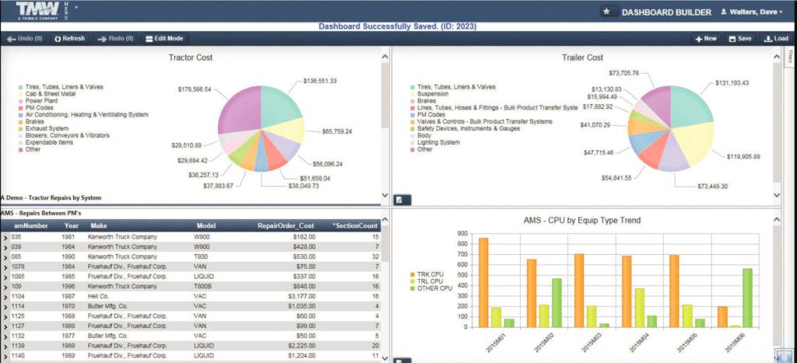Refresh the dashboard

[69, 38]
